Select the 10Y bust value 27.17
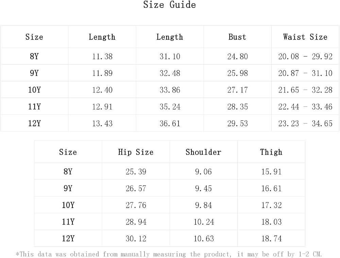340x258 pixels. coord(237,90)
